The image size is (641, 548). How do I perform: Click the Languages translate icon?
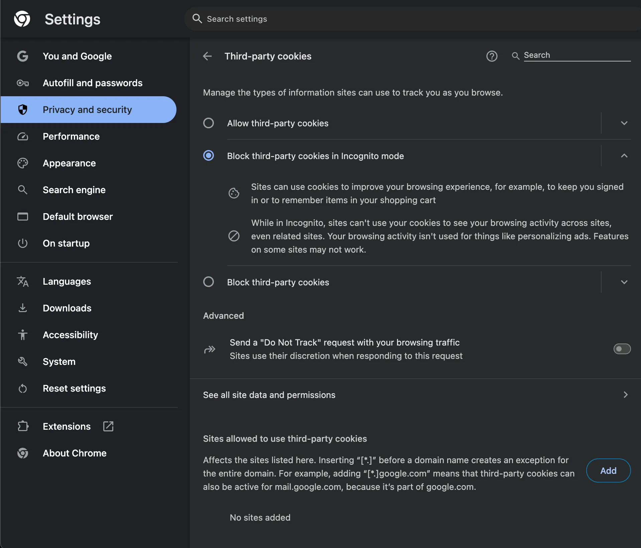(x=23, y=281)
